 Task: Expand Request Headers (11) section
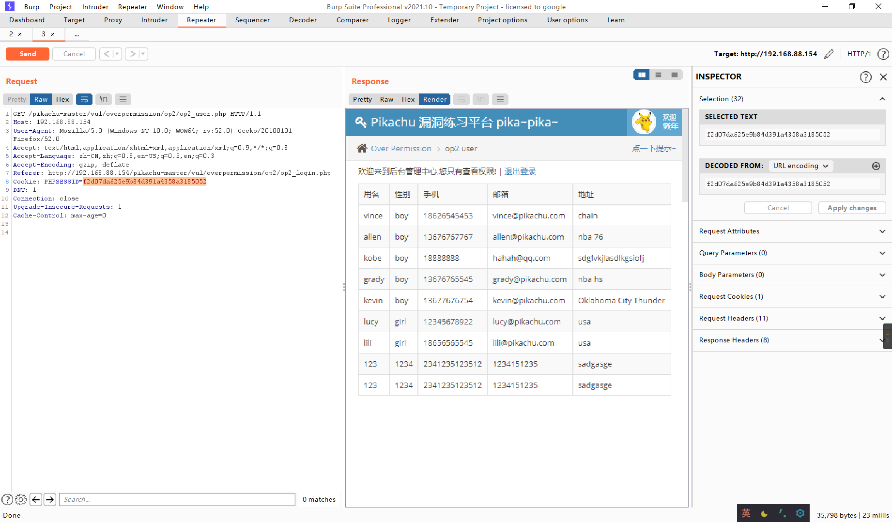tap(792, 318)
